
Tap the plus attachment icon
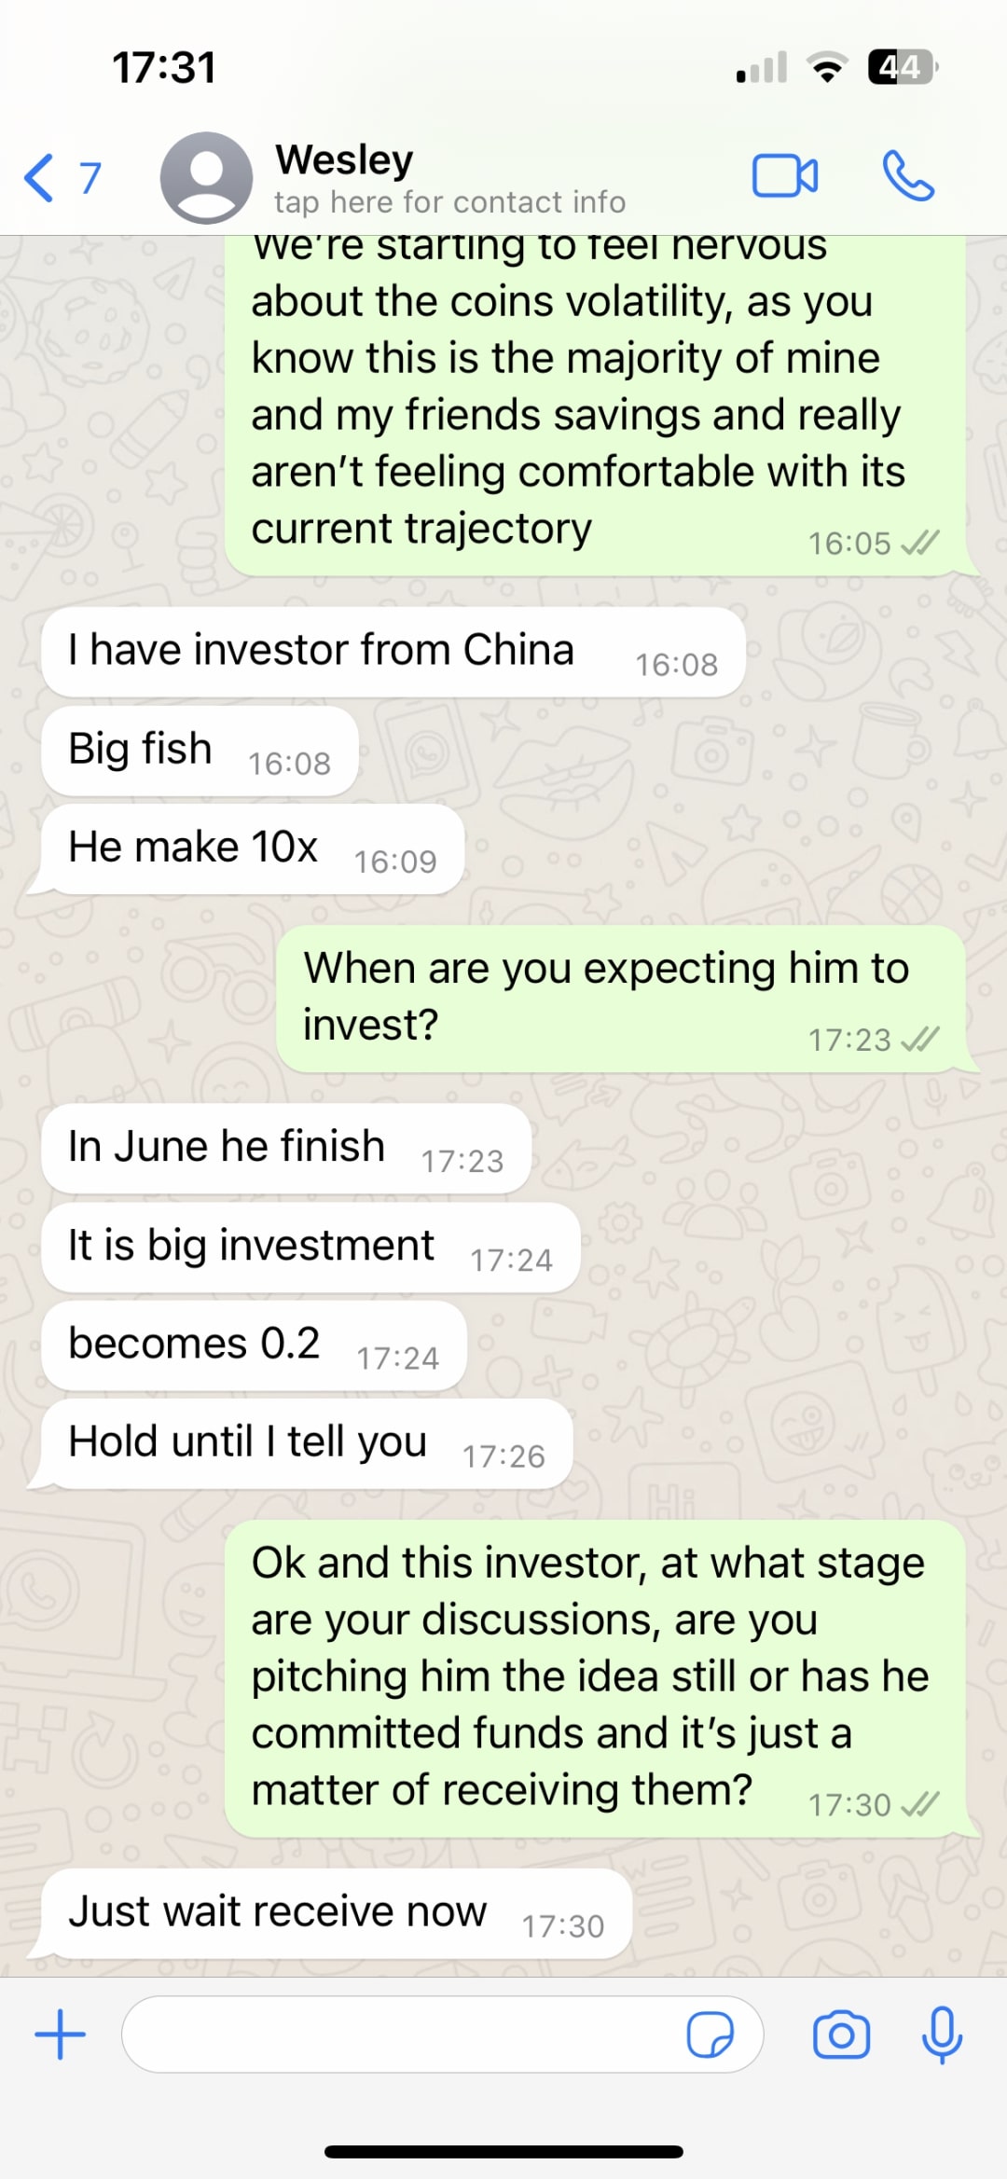[x=61, y=2034]
